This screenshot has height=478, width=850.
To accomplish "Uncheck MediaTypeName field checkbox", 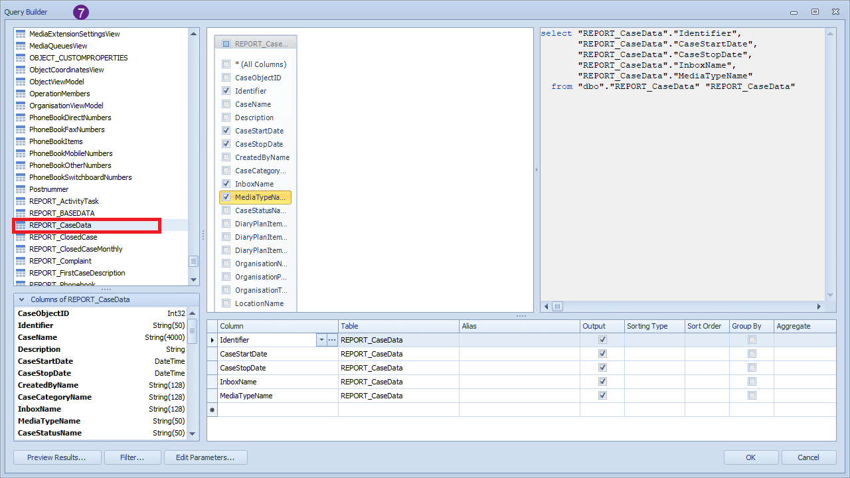I will (226, 197).
